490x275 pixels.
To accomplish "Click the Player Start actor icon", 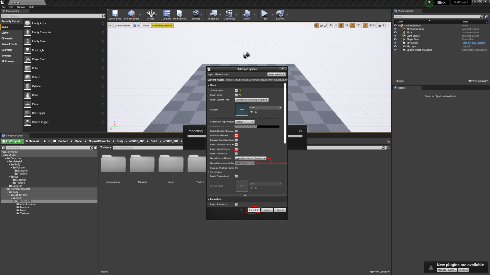I will (28, 59).
